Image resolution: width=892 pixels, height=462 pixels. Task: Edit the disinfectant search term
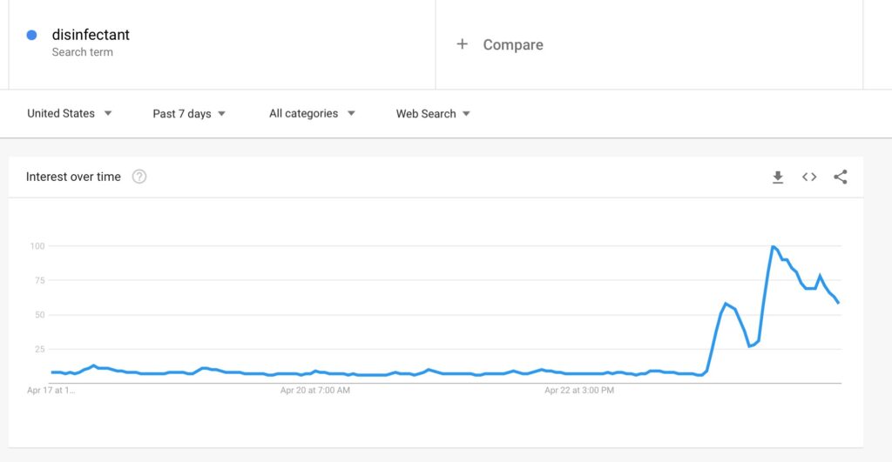click(x=91, y=35)
